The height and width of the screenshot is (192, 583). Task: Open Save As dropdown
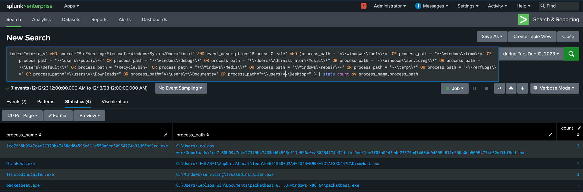492,37
